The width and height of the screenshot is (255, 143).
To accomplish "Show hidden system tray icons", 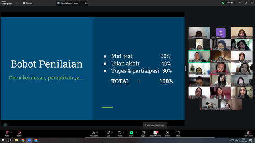I will pos(229,140).
